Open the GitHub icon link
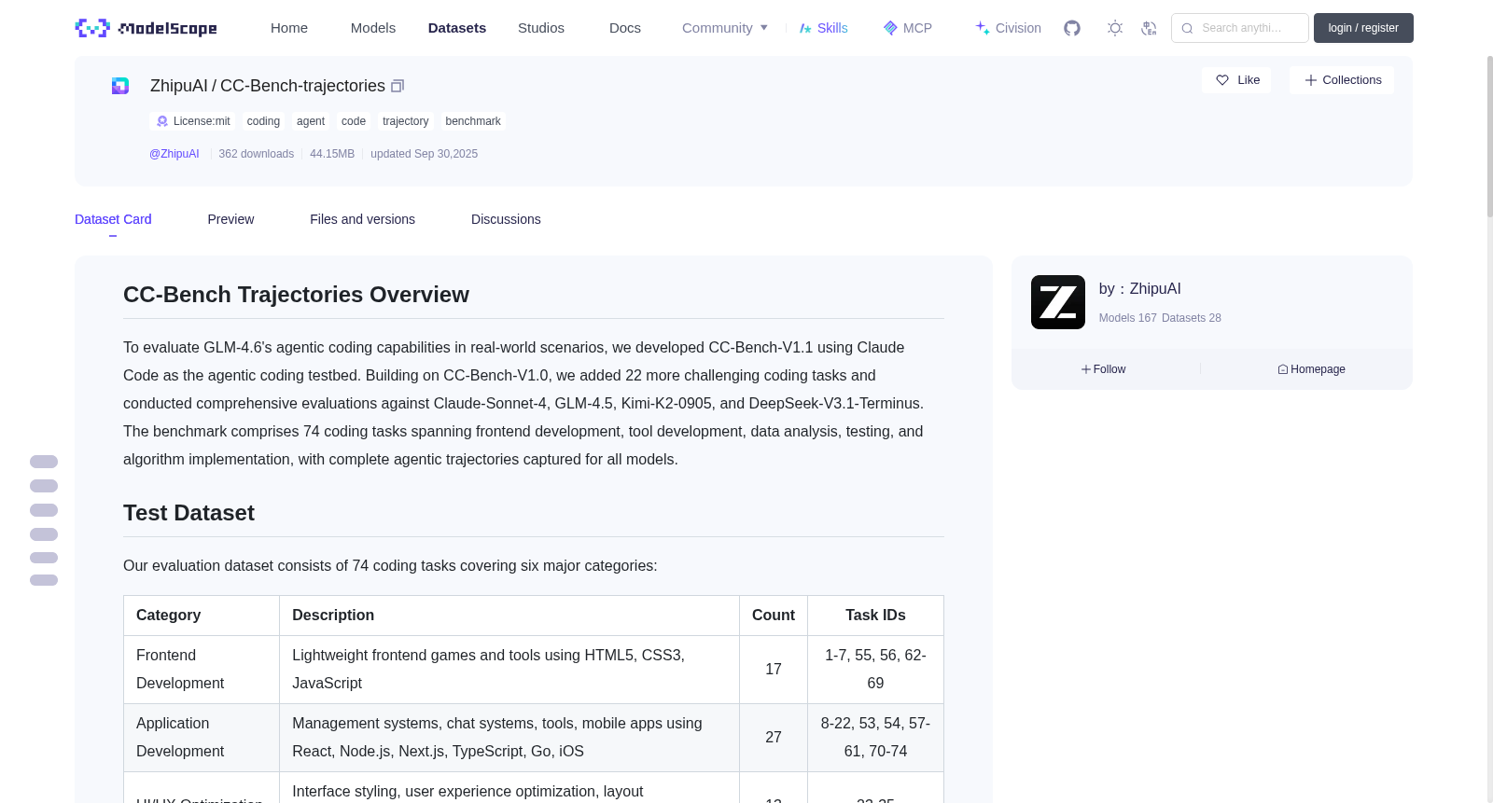 [x=1072, y=28]
